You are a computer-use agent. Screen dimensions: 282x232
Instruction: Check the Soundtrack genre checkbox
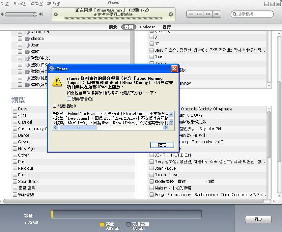pos(15,182)
